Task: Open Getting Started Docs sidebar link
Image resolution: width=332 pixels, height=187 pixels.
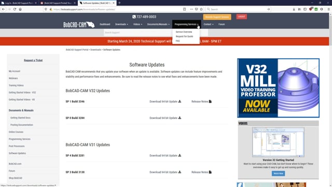Action: (20, 118)
